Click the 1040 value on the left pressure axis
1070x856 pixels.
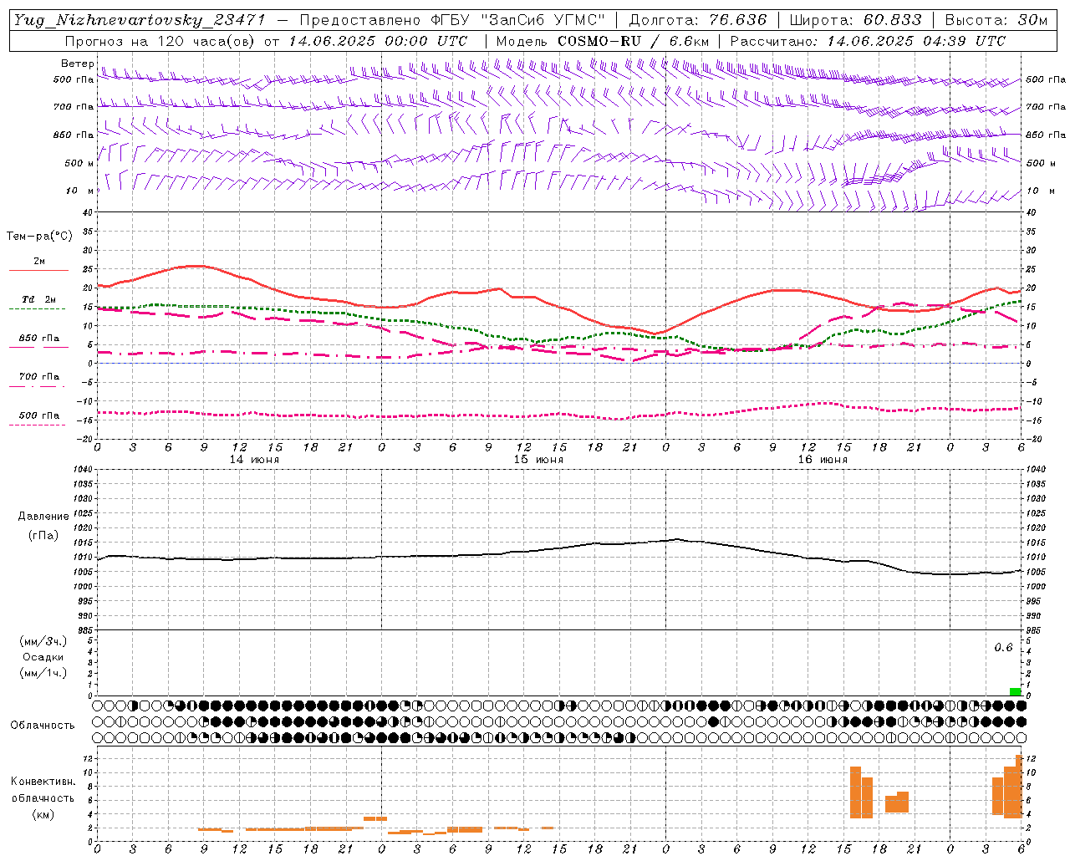point(84,470)
